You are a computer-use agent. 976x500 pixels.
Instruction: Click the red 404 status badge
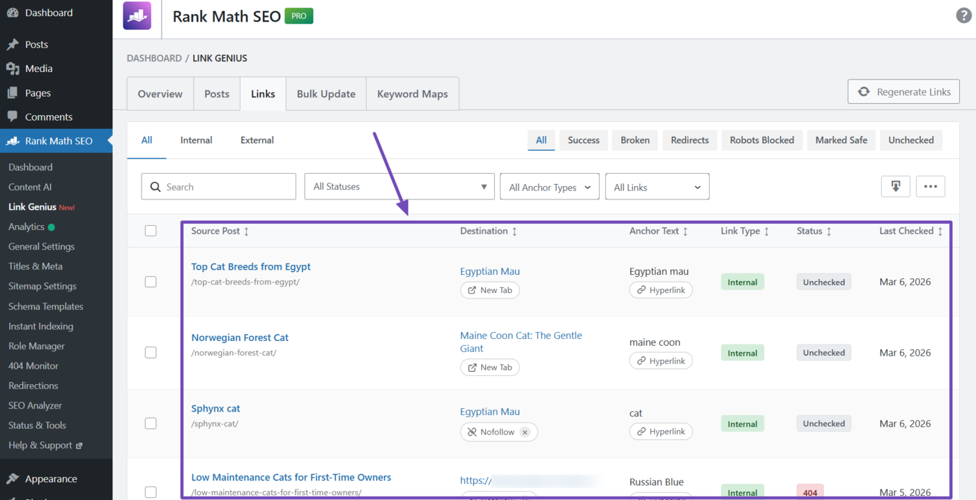pos(810,492)
